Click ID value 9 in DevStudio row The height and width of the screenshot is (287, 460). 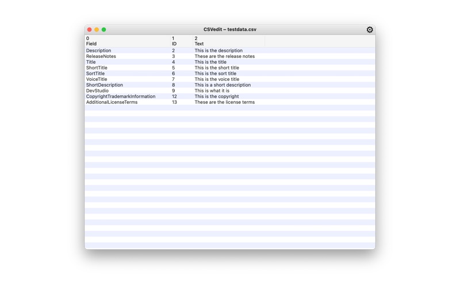(174, 91)
